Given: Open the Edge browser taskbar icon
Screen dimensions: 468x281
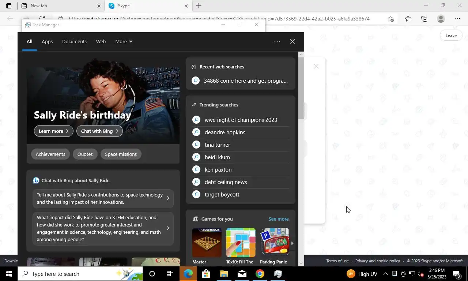Looking at the screenshot, I should [188, 274].
